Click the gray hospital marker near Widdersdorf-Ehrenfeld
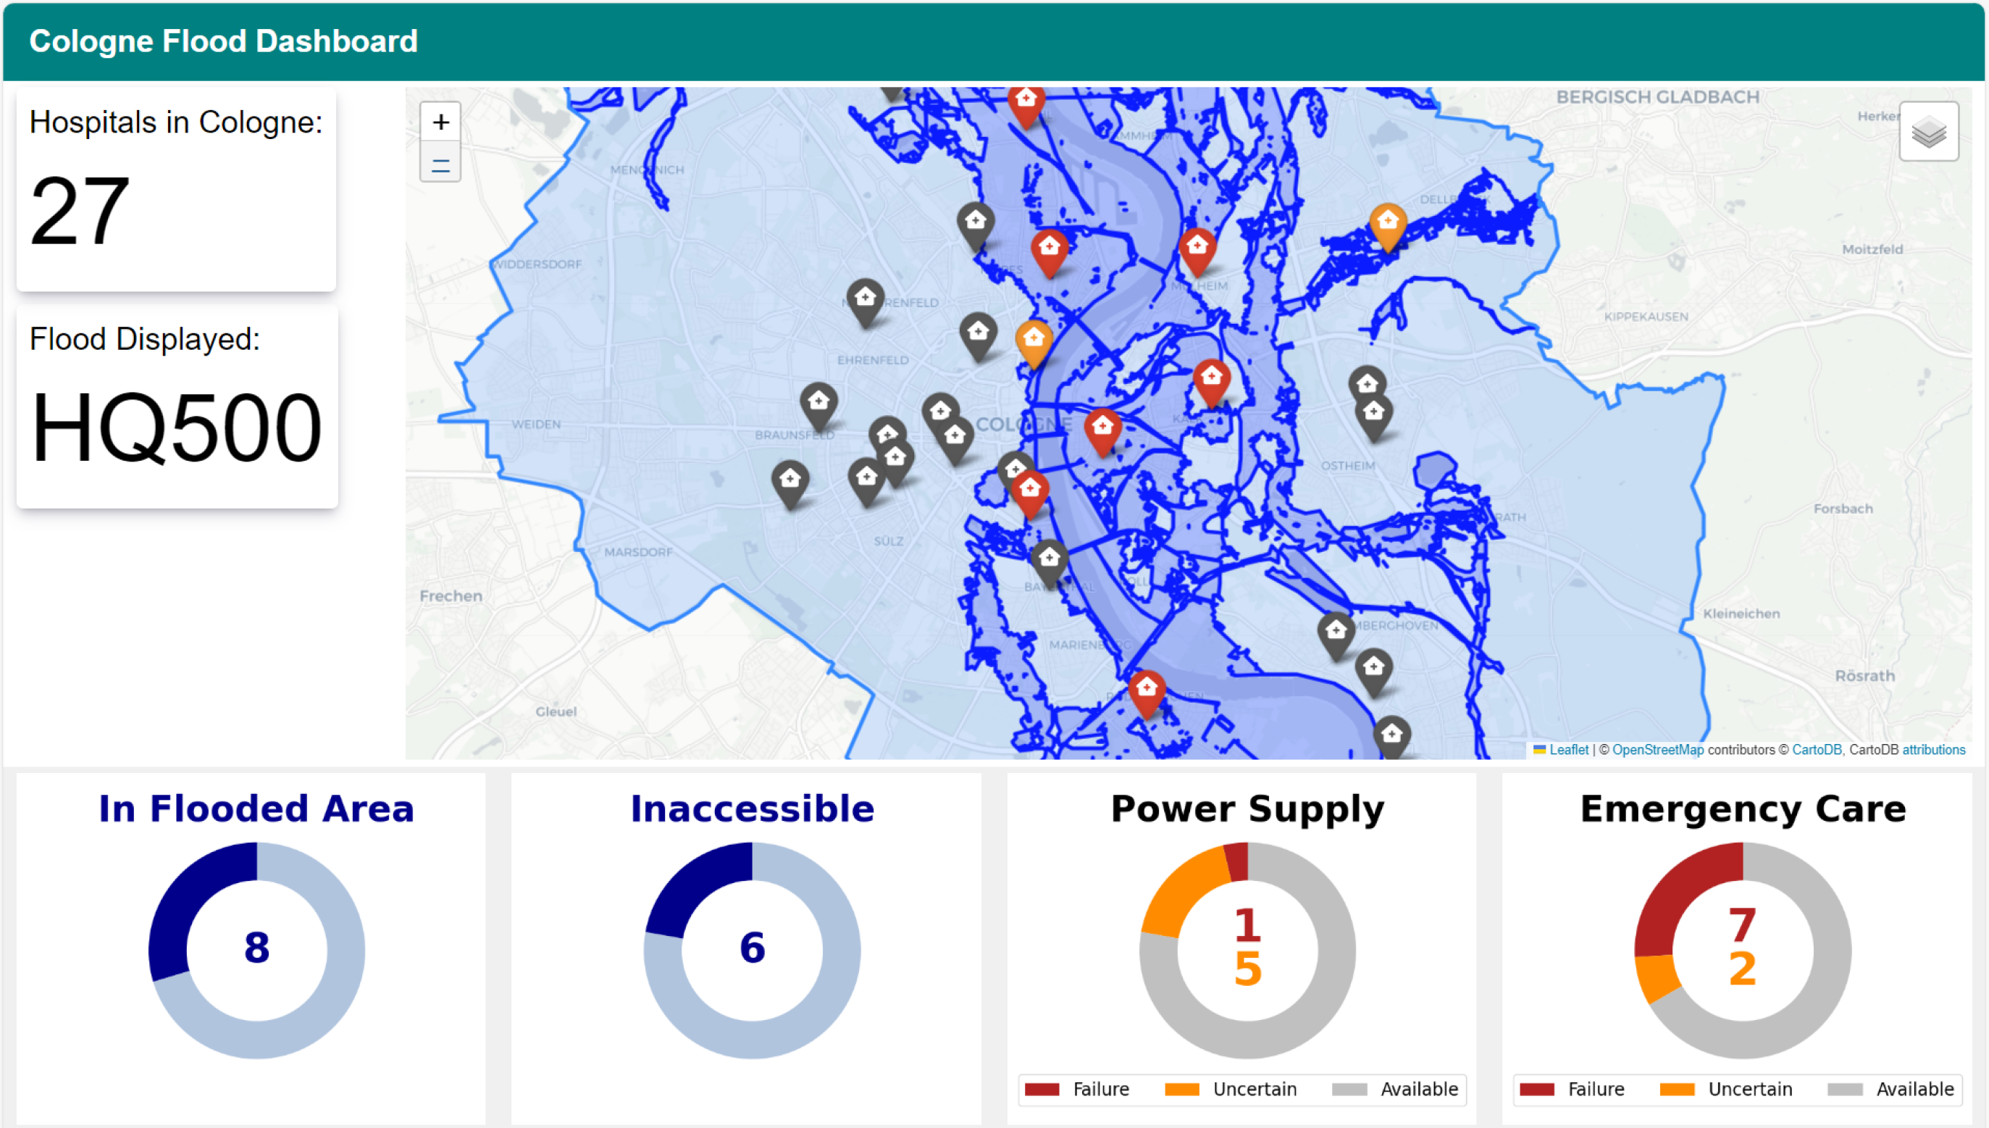The image size is (1989, 1128). [x=865, y=298]
